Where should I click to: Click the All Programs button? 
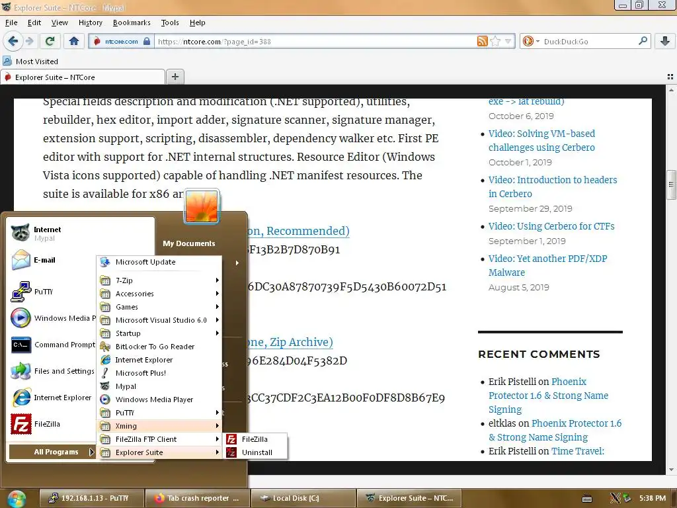click(x=52, y=452)
